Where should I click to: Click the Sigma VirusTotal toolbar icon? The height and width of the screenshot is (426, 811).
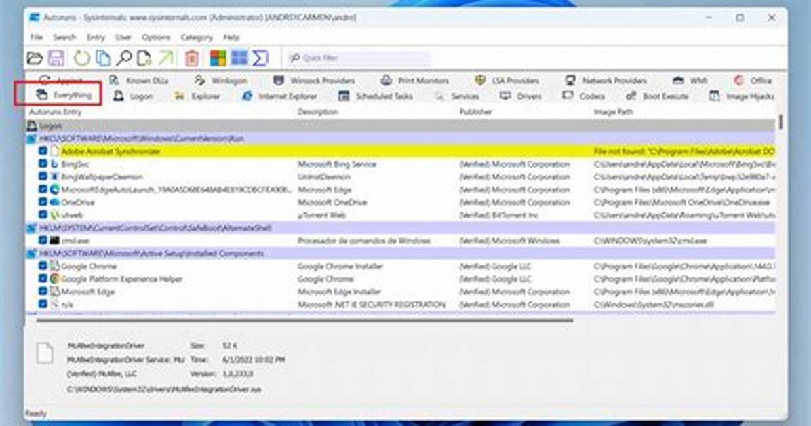point(260,58)
